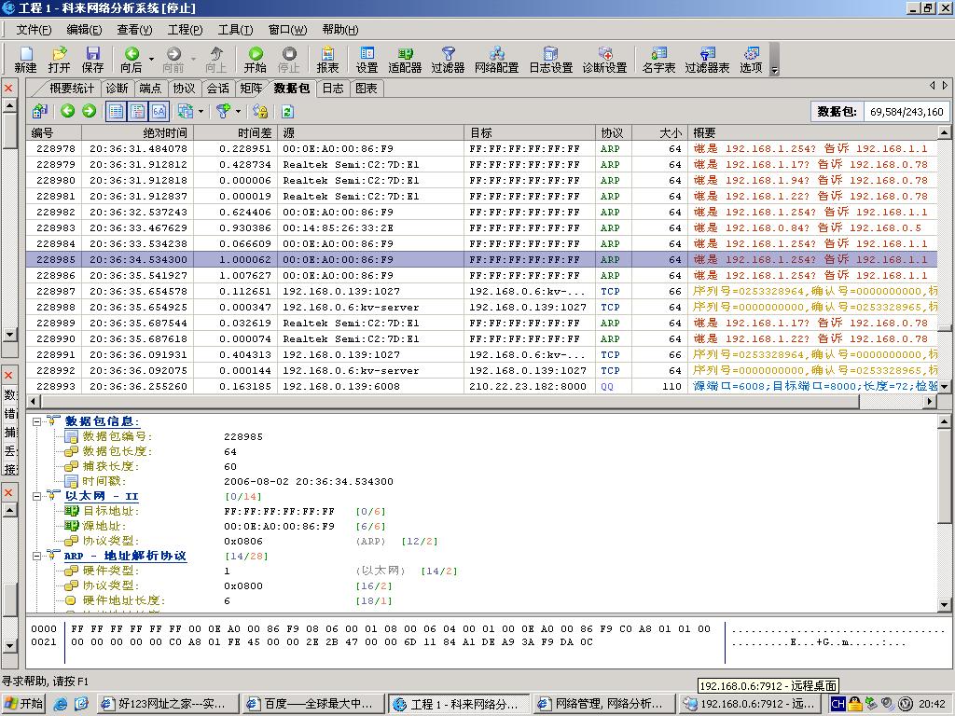Collapse the 数据包信息 tree node
Screen dimensions: 955x716
37,421
